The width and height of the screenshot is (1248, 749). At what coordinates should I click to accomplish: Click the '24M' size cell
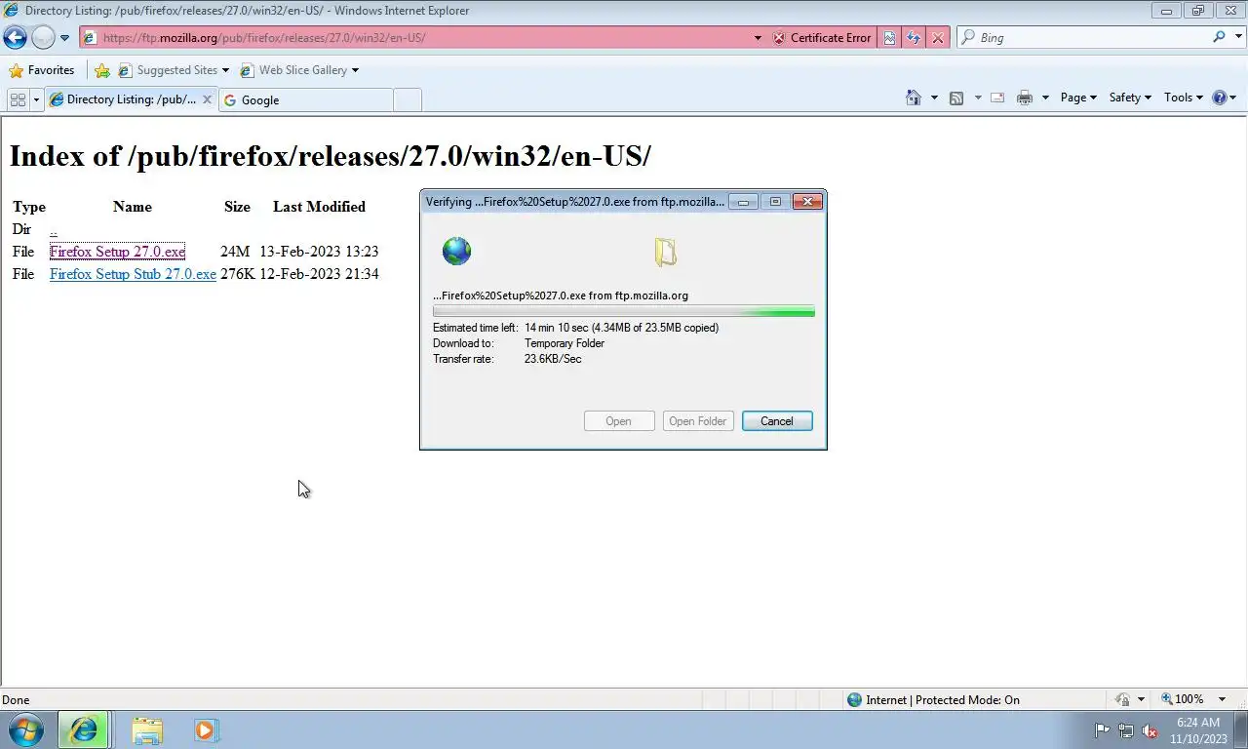pos(235,252)
